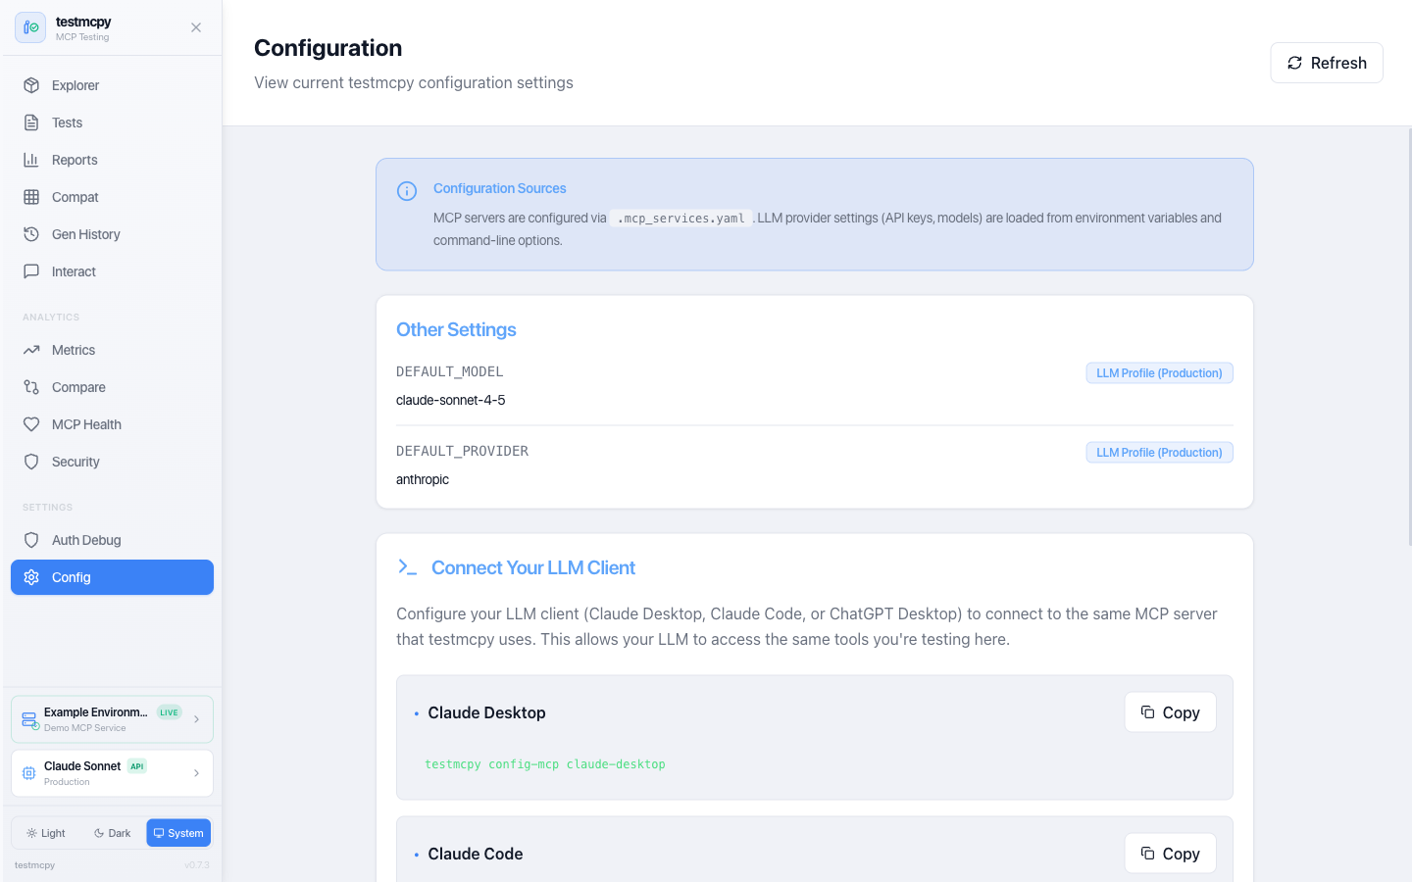Open Interact via its chat bubble icon
The image size is (1412, 882).
(31, 271)
